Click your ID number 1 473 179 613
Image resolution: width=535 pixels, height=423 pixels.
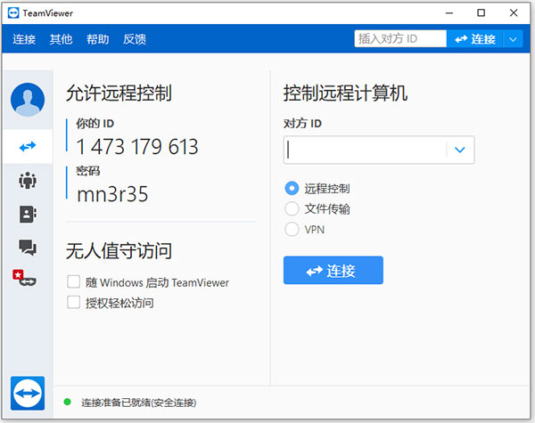pyautogui.click(x=137, y=147)
